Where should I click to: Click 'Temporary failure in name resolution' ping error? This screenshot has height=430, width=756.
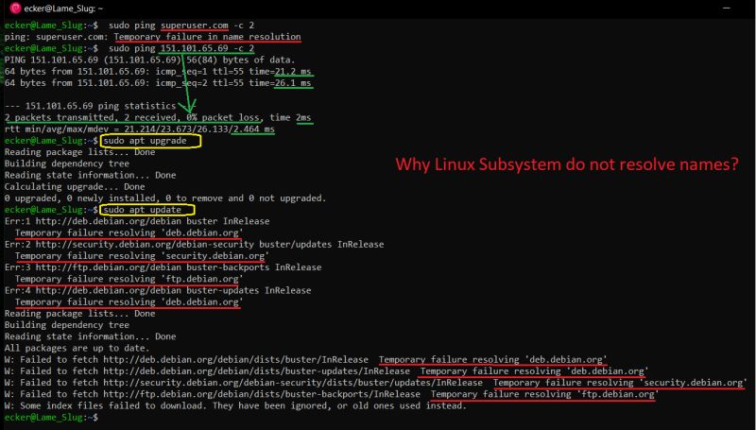pos(207,37)
